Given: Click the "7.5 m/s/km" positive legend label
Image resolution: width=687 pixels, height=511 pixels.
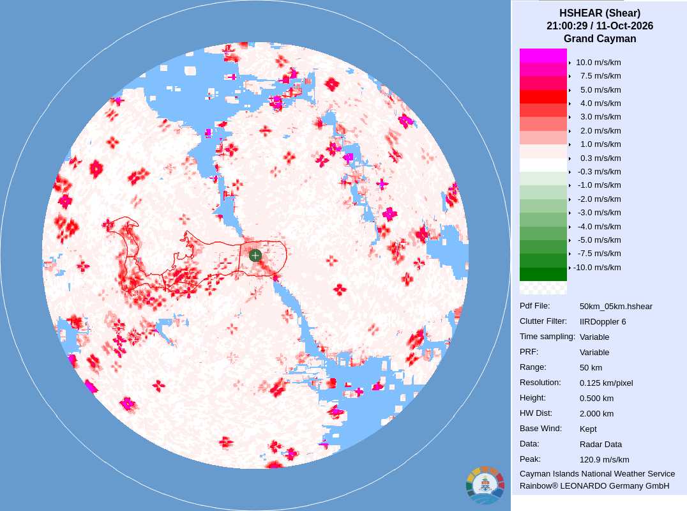Looking at the screenshot, I should pos(600,76).
